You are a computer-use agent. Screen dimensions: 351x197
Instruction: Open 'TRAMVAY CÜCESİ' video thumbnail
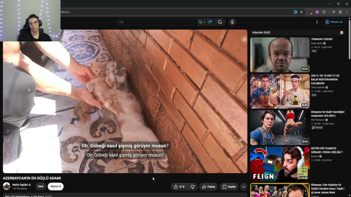pos(280,55)
